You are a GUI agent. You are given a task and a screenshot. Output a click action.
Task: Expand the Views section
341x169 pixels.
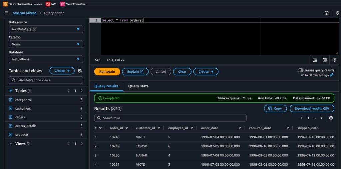coord(11,144)
